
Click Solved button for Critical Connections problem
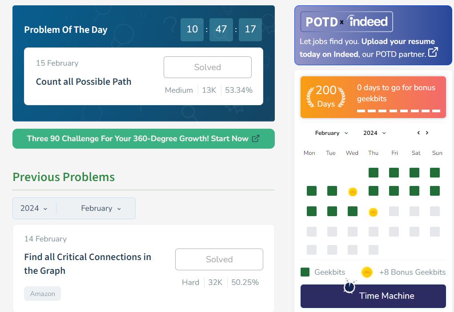(219, 260)
